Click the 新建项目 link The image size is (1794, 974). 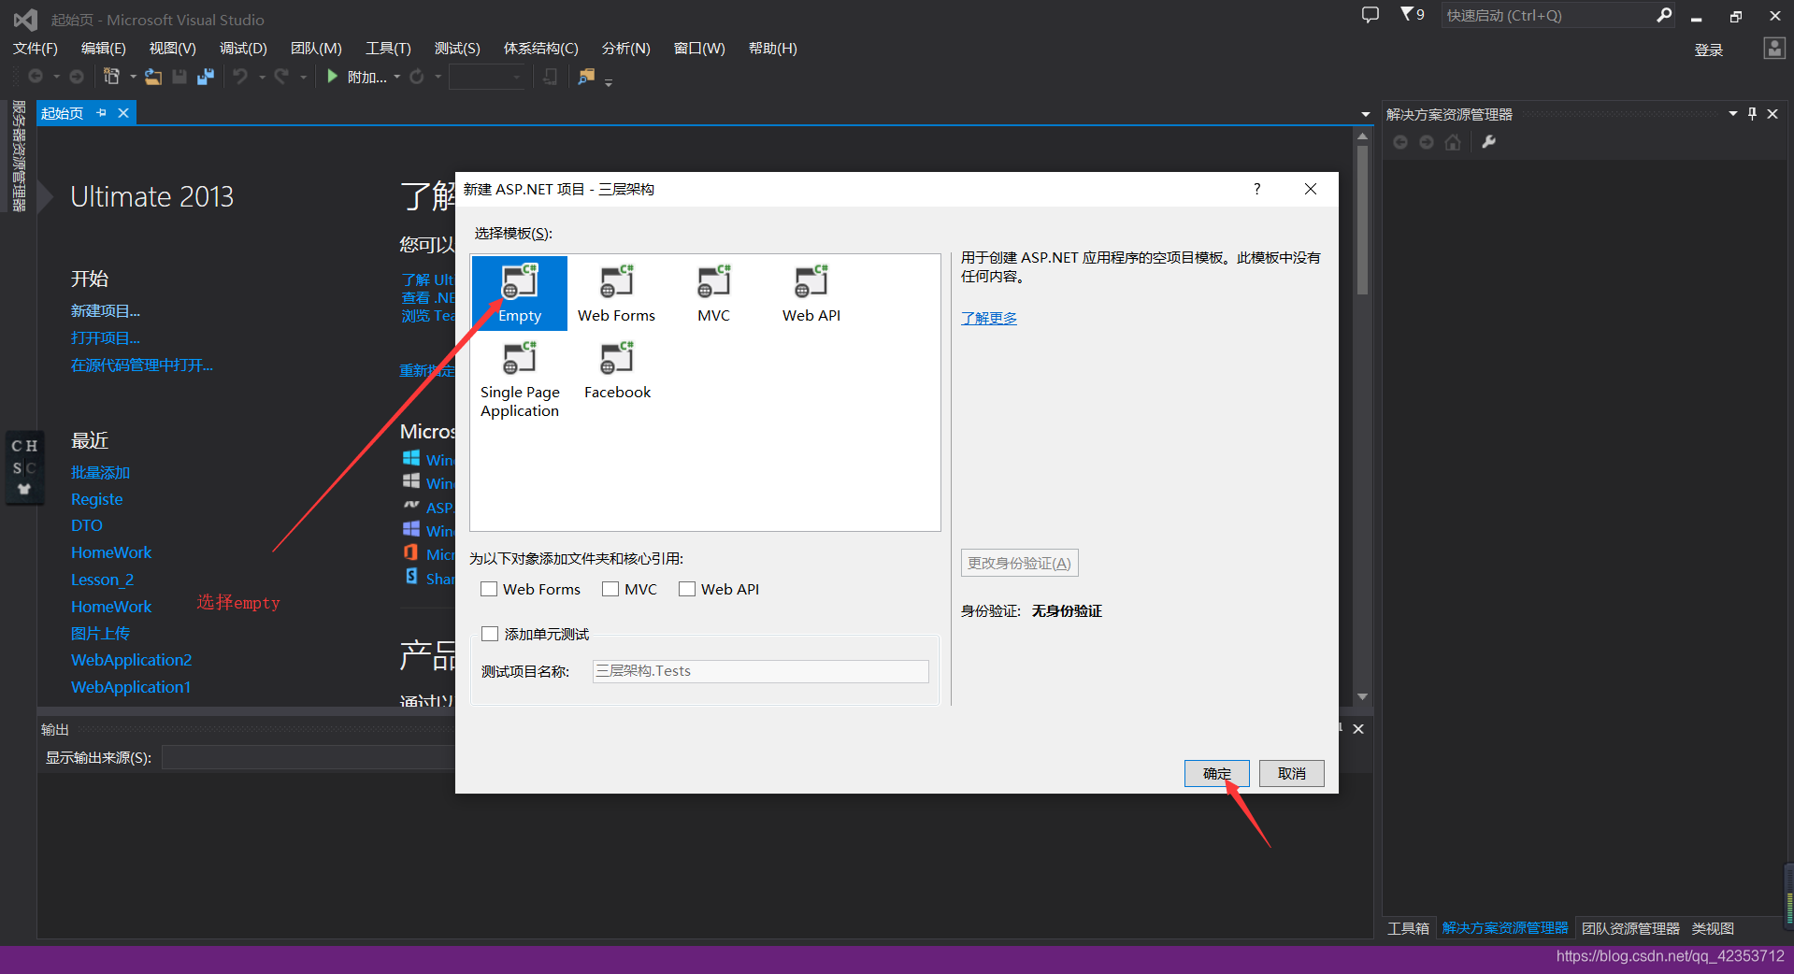pos(105,310)
